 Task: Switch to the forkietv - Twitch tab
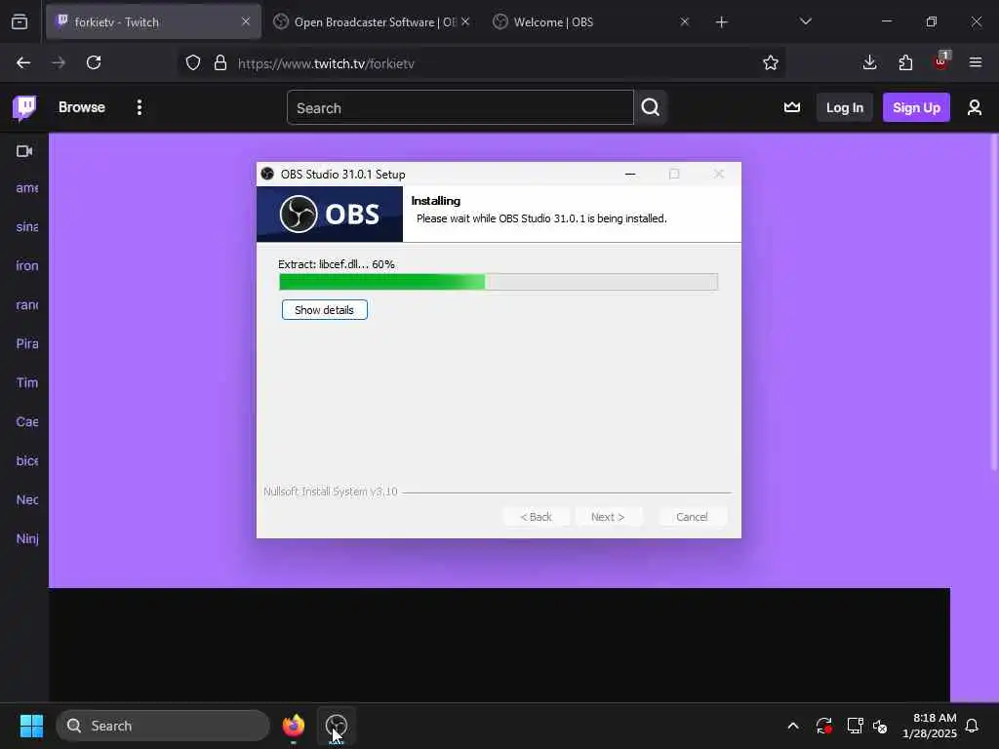(153, 22)
